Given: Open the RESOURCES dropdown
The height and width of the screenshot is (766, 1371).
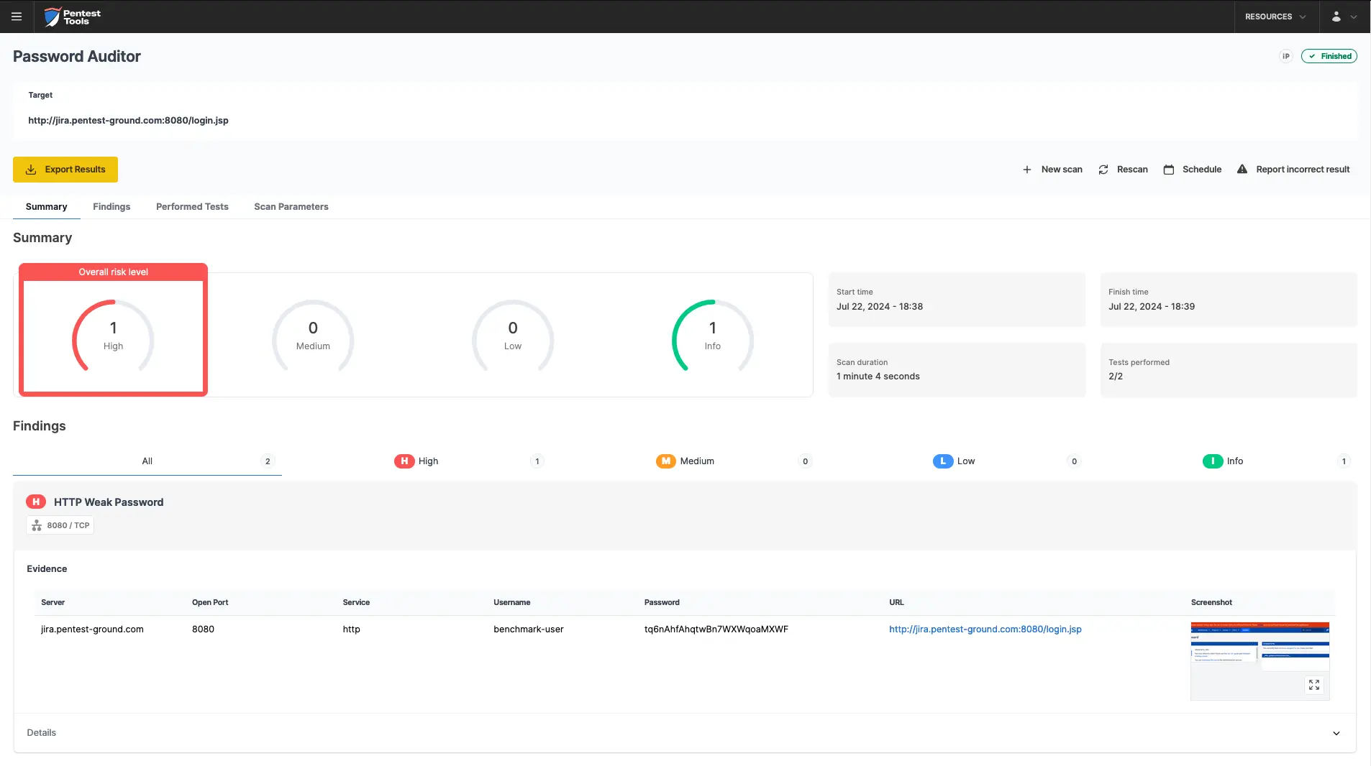Looking at the screenshot, I should click(x=1276, y=17).
